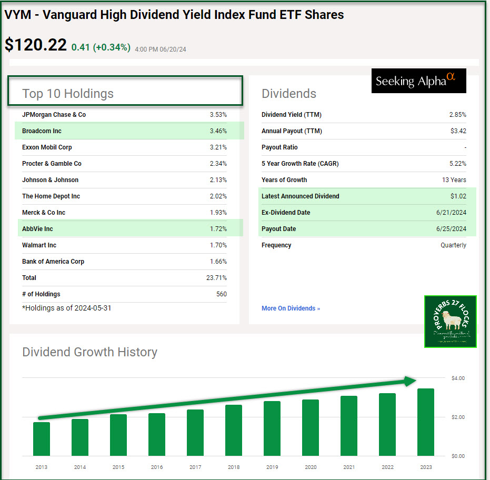Click the green upward trend arrow on chart
The image size is (490, 480).
pos(227,400)
